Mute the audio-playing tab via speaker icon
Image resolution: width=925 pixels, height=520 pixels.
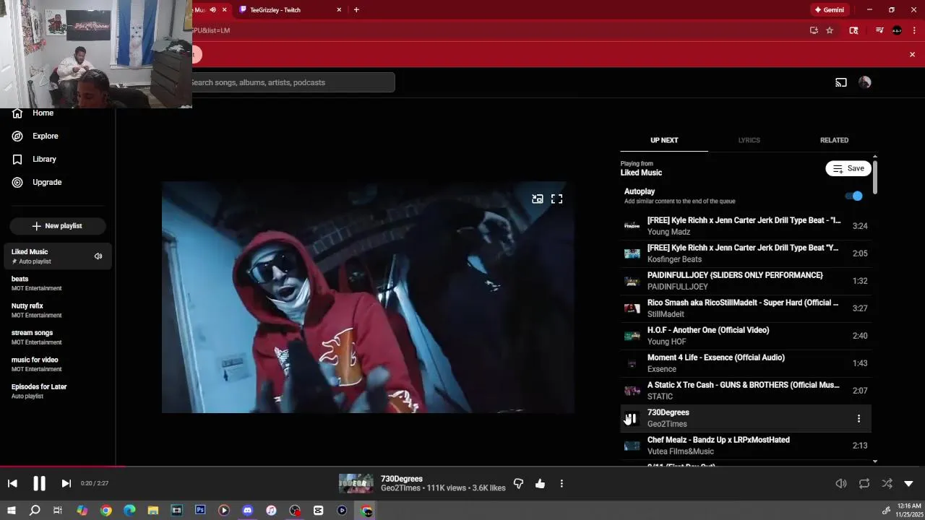point(212,10)
